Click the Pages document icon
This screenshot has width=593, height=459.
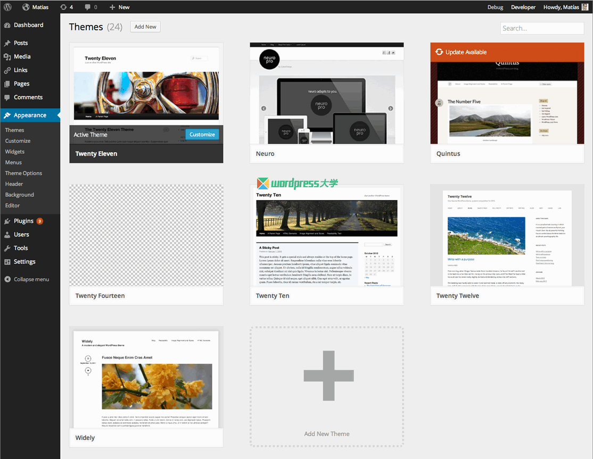point(7,84)
